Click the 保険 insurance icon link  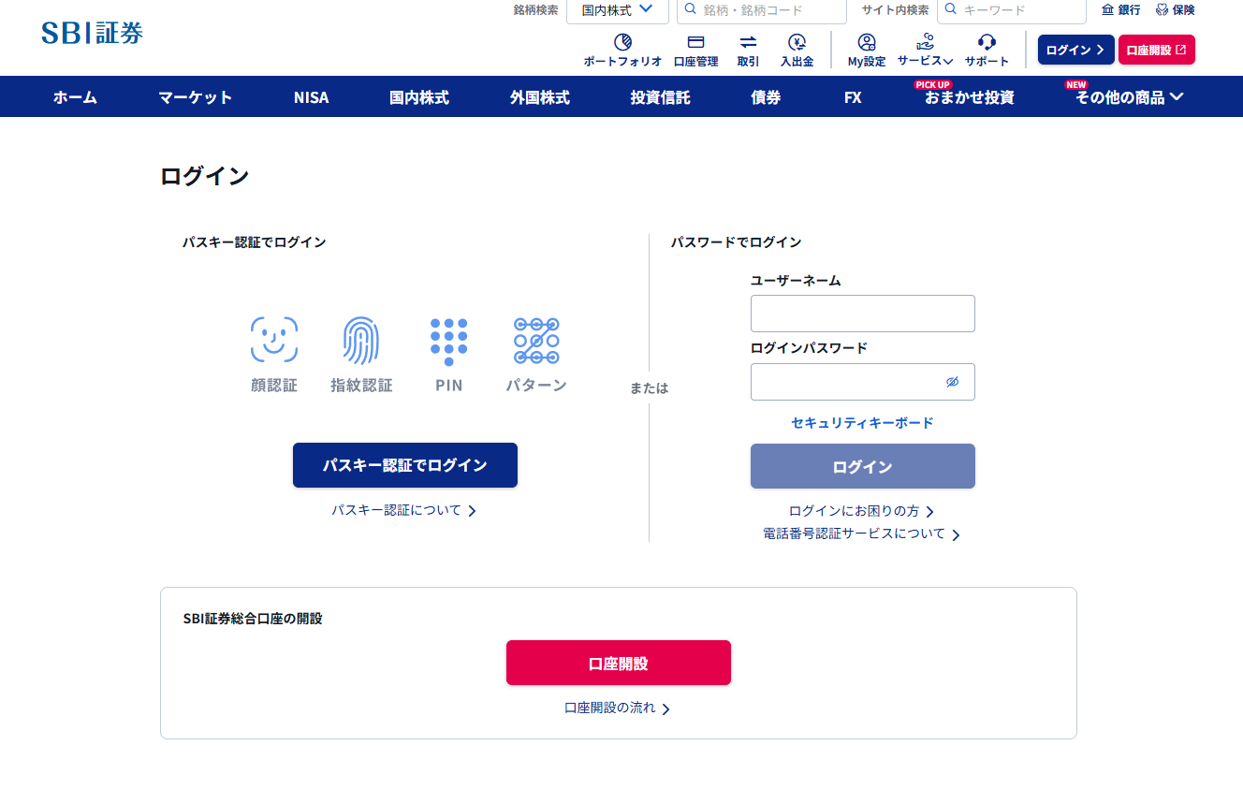tap(1175, 10)
